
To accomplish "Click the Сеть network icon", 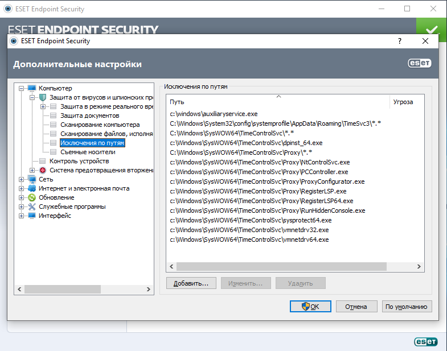I will 32,179.
